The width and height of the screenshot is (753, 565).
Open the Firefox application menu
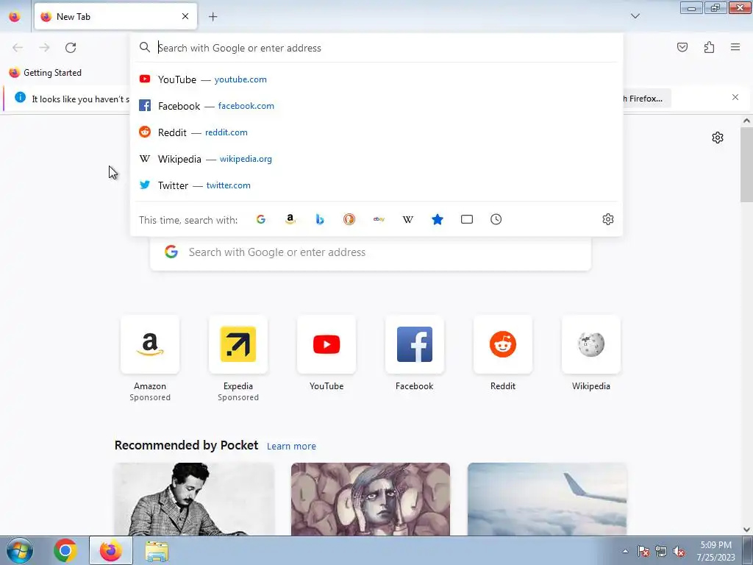click(735, 47)
